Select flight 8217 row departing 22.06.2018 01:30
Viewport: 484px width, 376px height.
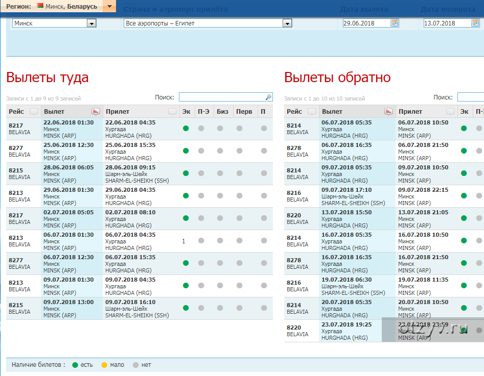pyautogui.click(x=140, y=129)
